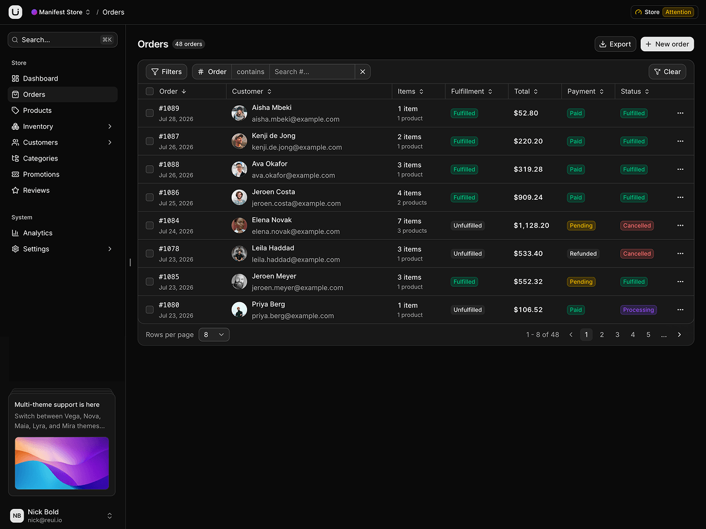The width and height of the screenshot is (706, 529).
Task: Expand the Settings submenu chevron
Action: [x=110, y=249]
